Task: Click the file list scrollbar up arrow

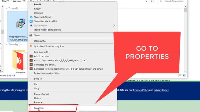Action: (185, 7)
